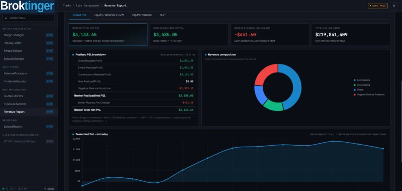402x191 pixels.
Task: Click the $3,133.45 total net PnL value
Action: pyautogui.click(x=84, y=34)
